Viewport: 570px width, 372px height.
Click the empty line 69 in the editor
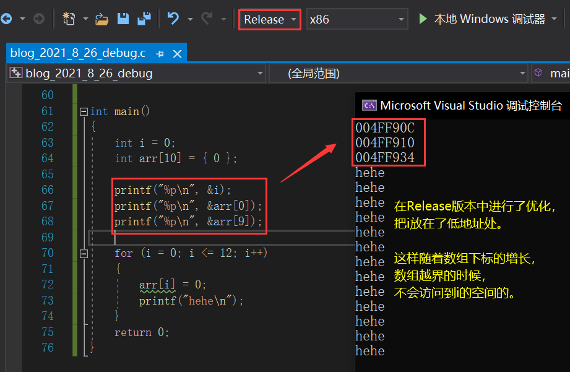[x=222, y=238]
